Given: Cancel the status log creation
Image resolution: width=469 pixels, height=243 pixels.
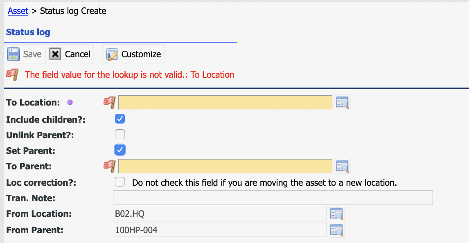Looking at the screenshot, I should (x=70, y=54).
